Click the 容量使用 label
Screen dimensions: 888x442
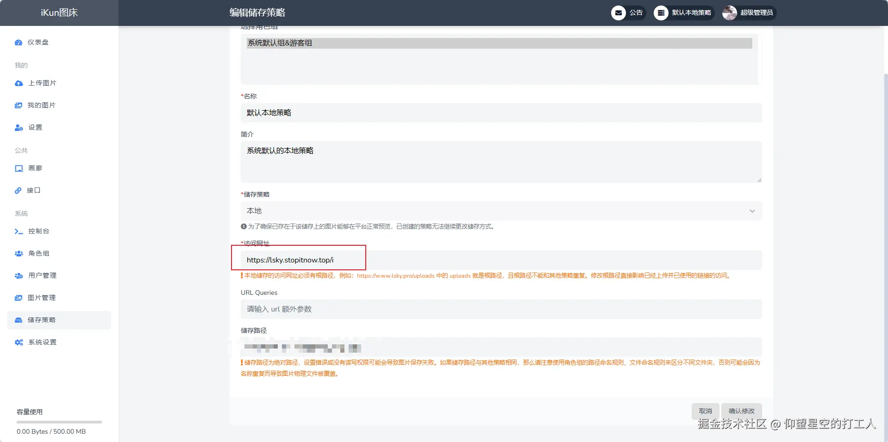[x=30, y=412]
